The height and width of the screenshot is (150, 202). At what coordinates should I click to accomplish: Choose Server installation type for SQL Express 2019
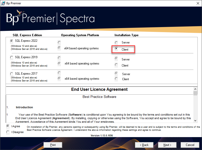point(116,58)
